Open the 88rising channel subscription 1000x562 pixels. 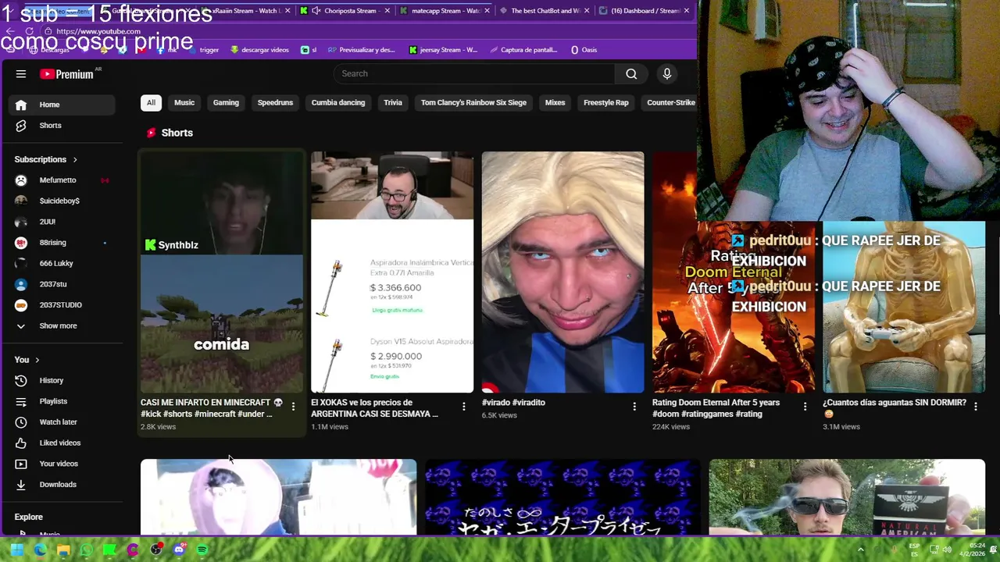(61, 243)
